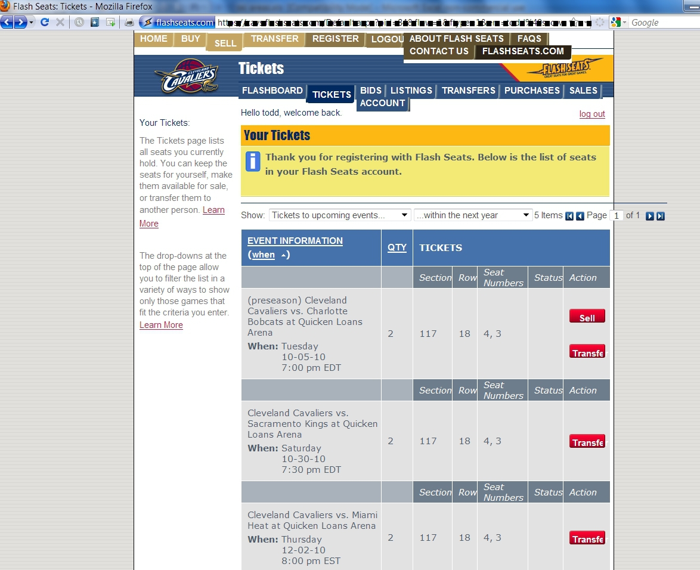
Task: Click the Stop loading X icon
Action: click(60, 22)
